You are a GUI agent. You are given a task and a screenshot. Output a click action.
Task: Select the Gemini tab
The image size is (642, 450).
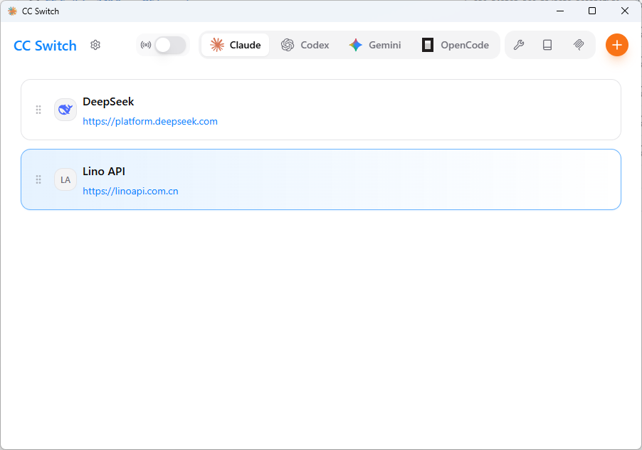coord(375,45)
